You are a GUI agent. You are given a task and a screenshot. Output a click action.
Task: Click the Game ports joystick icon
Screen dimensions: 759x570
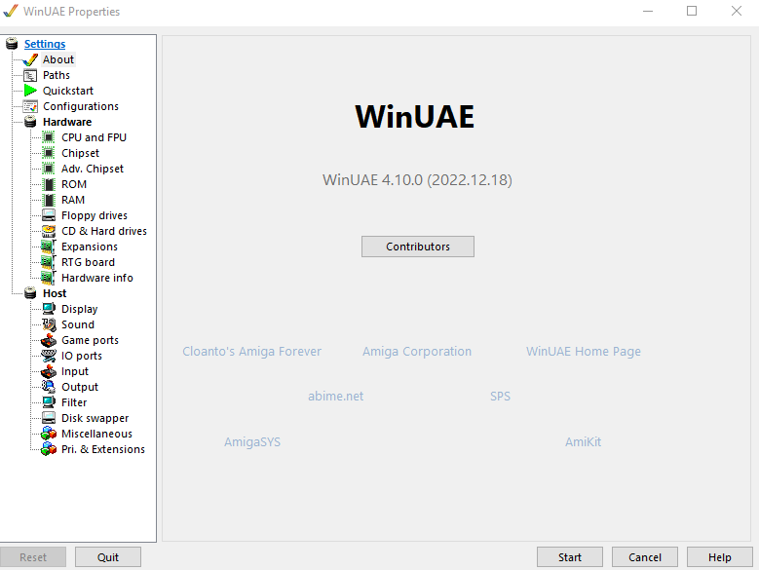click(49, 340)
